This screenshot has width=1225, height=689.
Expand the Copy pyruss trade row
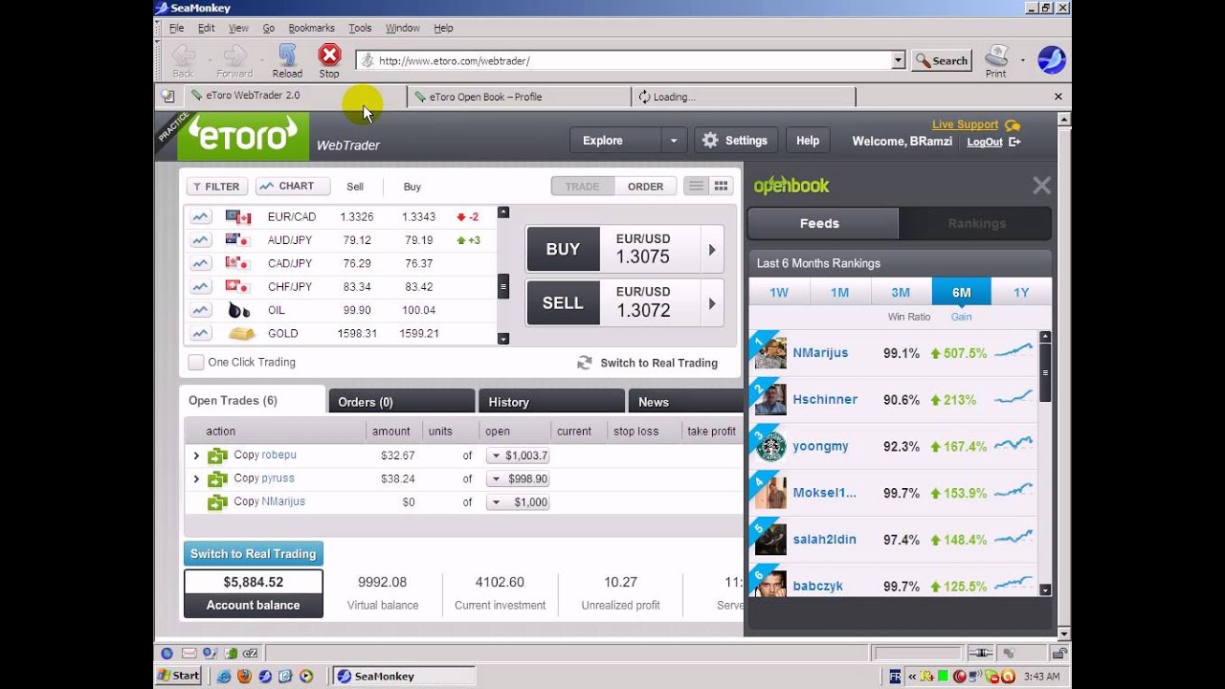196,478
